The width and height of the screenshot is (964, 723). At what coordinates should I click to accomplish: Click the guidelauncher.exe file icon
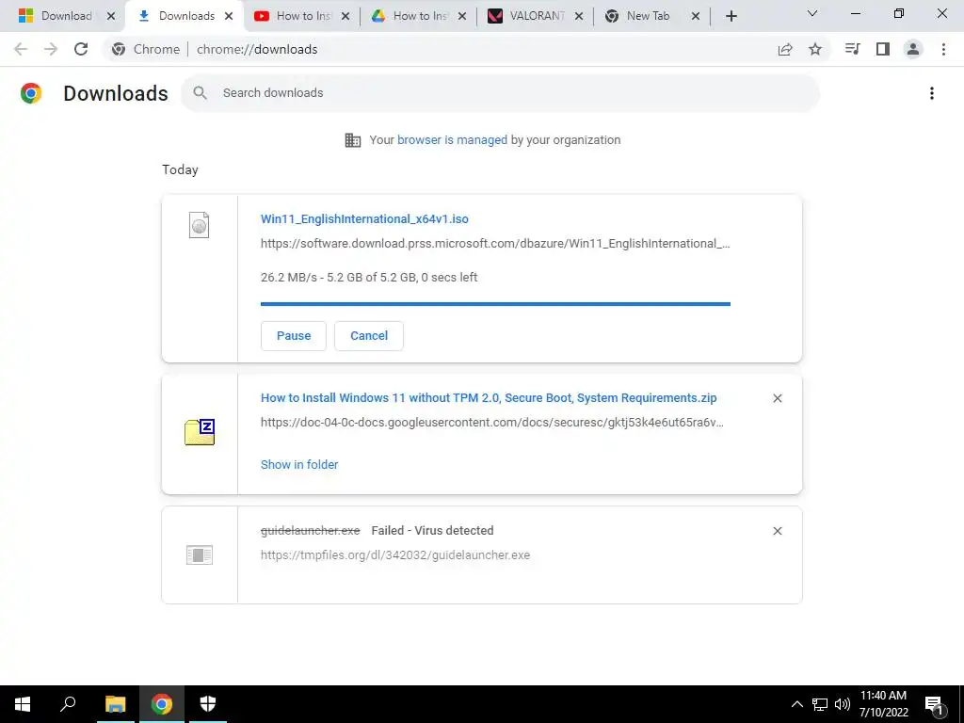click(200, 555)
